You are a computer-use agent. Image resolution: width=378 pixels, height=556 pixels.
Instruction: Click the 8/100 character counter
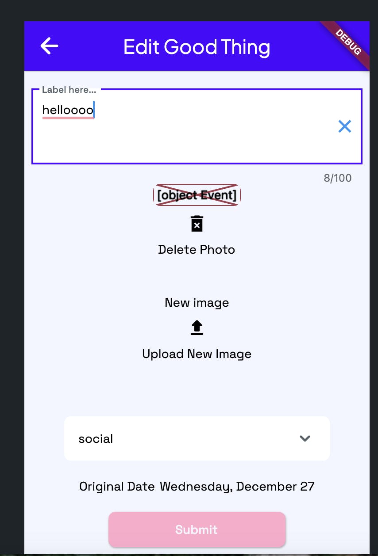point(337,178)
